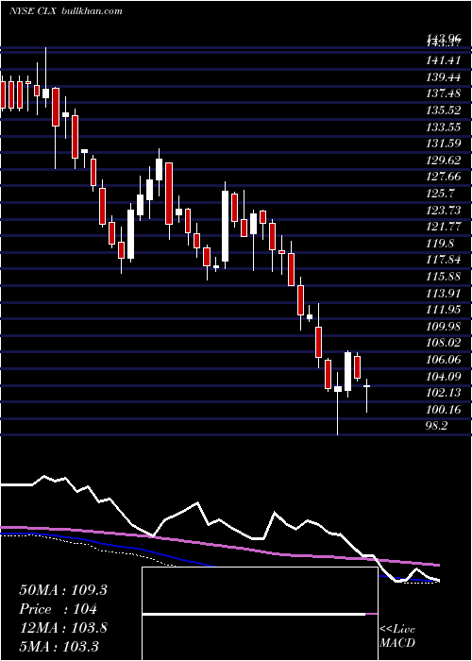Select the 111.95 price axis label
This screenshot has height=661, width=472.
(443, 310)
